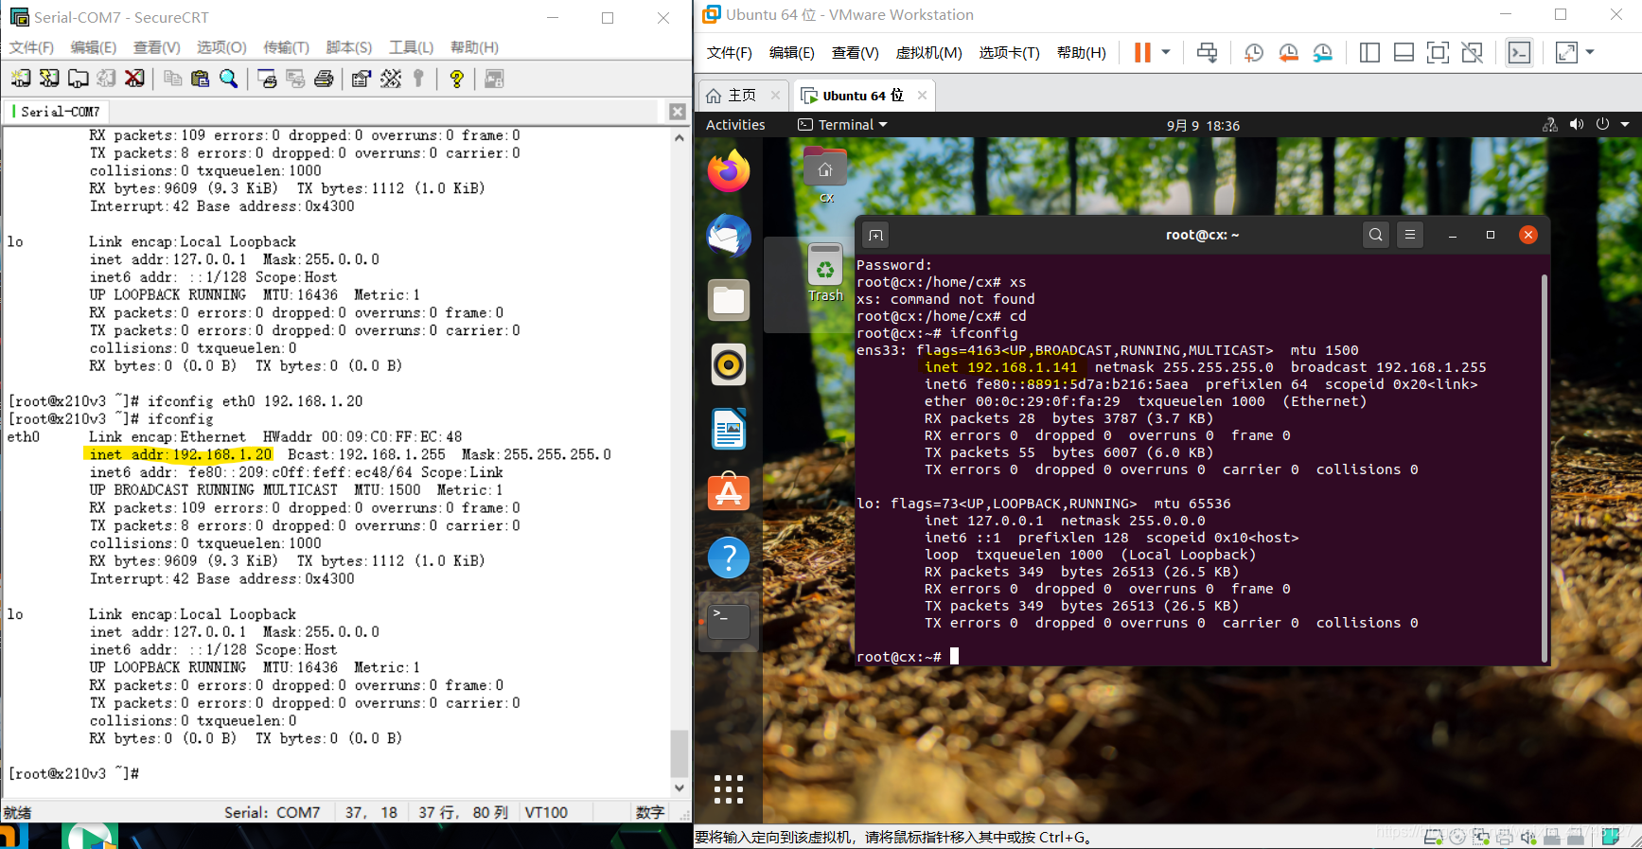Screen dimensions: 1642x849
Task: Open 文件(F) menu in SecureCRT
Action: 31,47
